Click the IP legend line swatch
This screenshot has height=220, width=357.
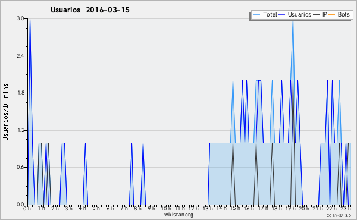[x=317, y=15]
